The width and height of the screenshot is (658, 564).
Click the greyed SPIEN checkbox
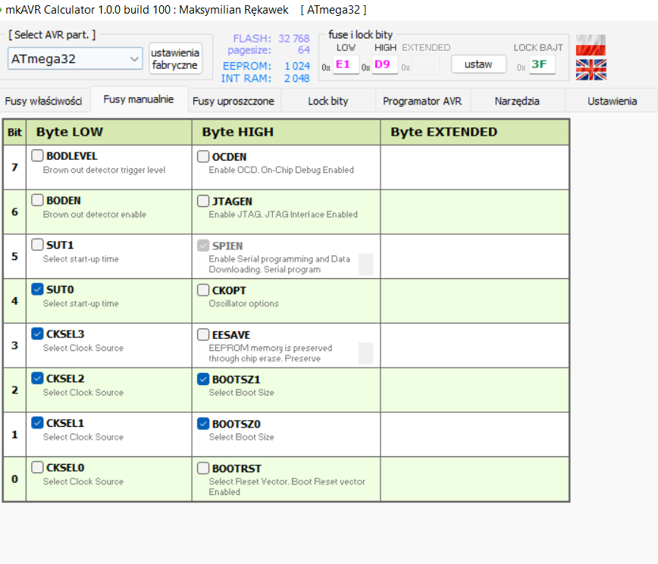[203, 246]
